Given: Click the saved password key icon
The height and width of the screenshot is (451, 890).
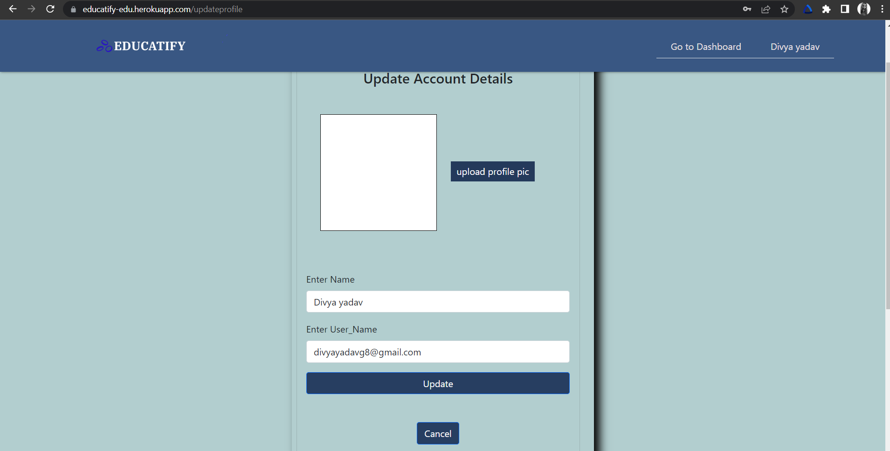Looking at the screenshot, I should click(747, 9).
